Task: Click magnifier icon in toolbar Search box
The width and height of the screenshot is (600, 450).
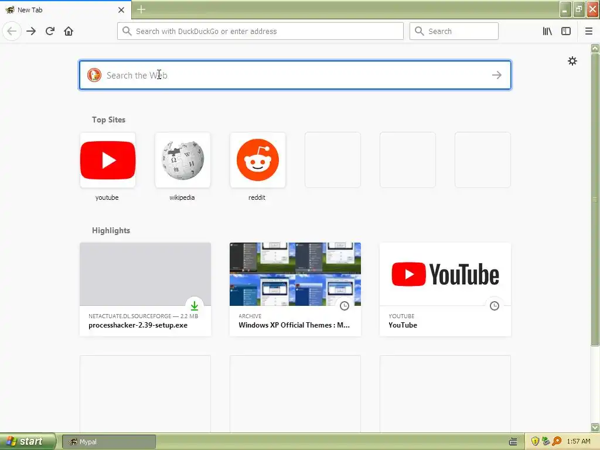Action: tap(420, 31)
